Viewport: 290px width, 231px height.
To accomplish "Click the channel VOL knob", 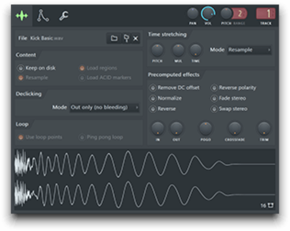I will tap(208, 13).
